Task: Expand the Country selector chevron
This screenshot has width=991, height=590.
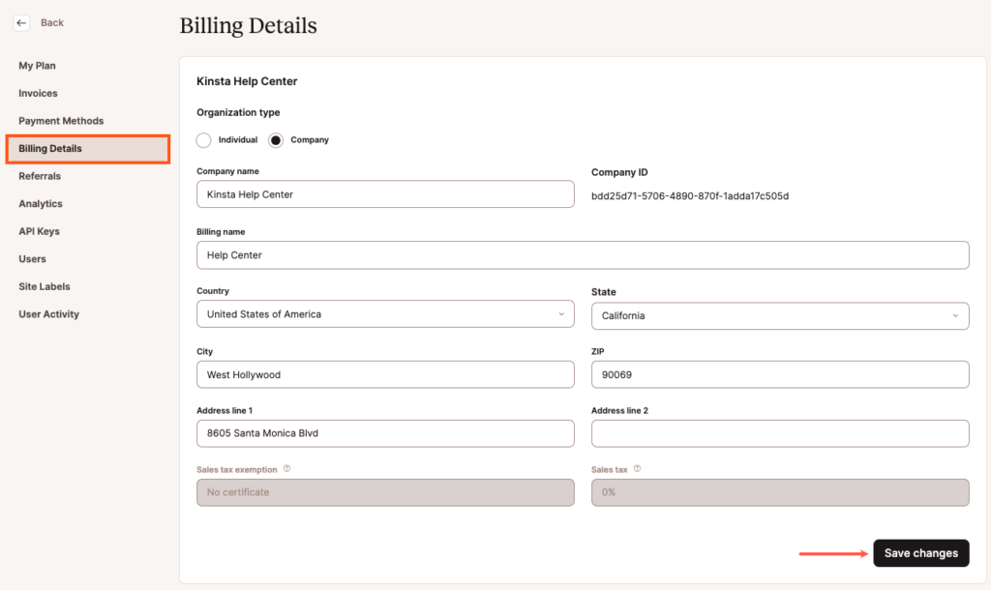Action: [561, 313]
